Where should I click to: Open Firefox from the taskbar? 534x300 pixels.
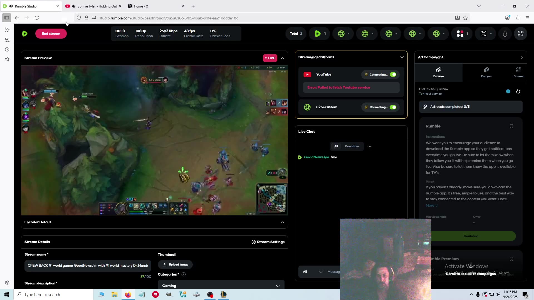pyautogui.click(x=128, y=294)
